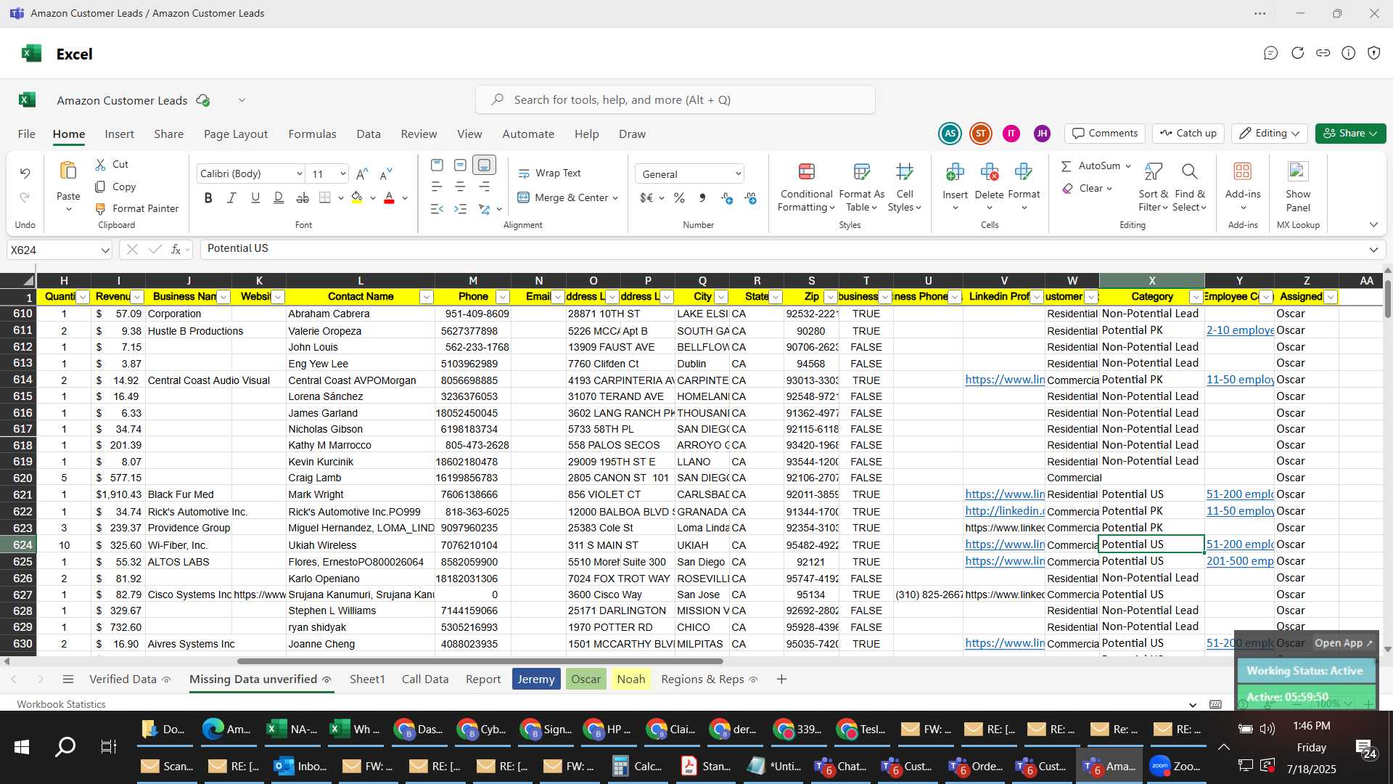Toggle align right

(x=484, y=187)
